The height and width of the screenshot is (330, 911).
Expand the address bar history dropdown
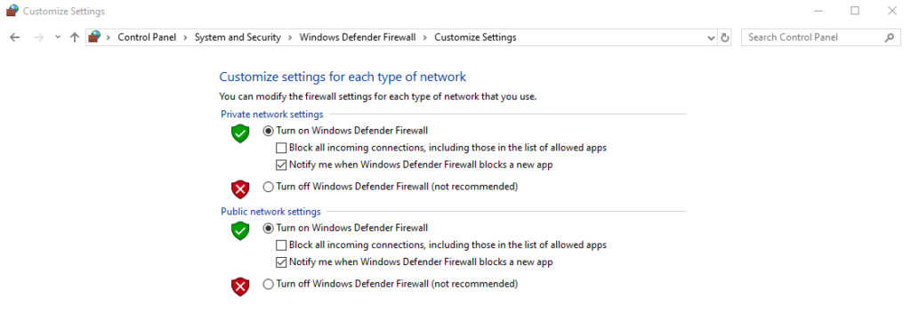pos(711,37)
